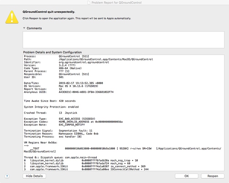Click the exception note 'EXC_CORPSE_NOTIFY'

[x=72, y=125]
